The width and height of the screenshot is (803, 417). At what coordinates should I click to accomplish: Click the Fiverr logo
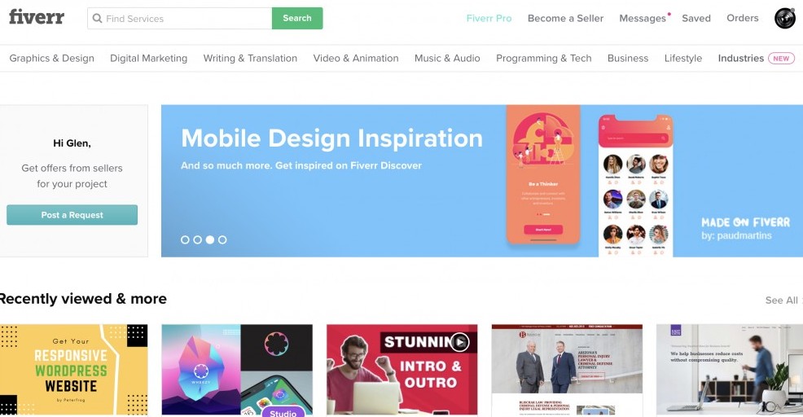tap(37, 17)
